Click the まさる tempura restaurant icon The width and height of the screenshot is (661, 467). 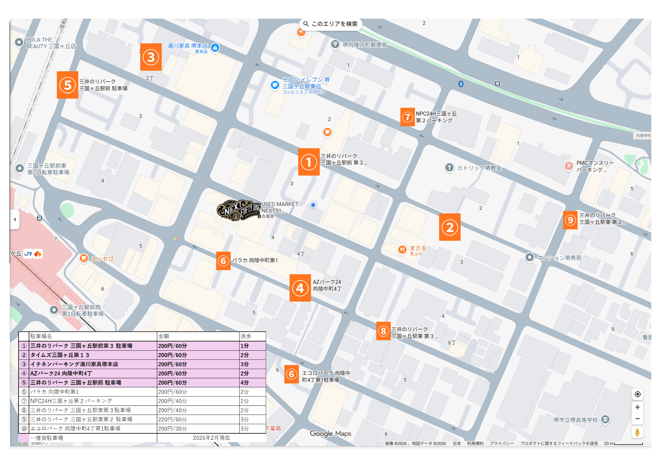point(402,250)
